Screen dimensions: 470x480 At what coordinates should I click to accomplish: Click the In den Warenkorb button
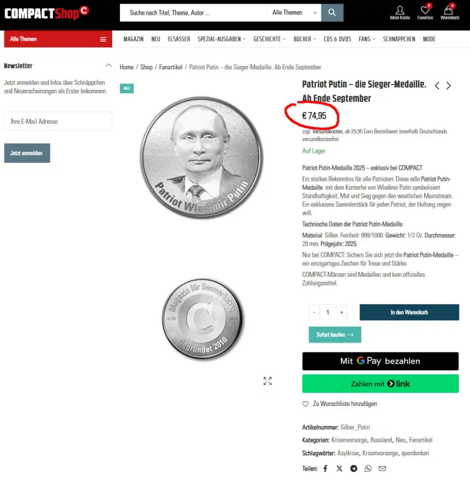(409, 312)
